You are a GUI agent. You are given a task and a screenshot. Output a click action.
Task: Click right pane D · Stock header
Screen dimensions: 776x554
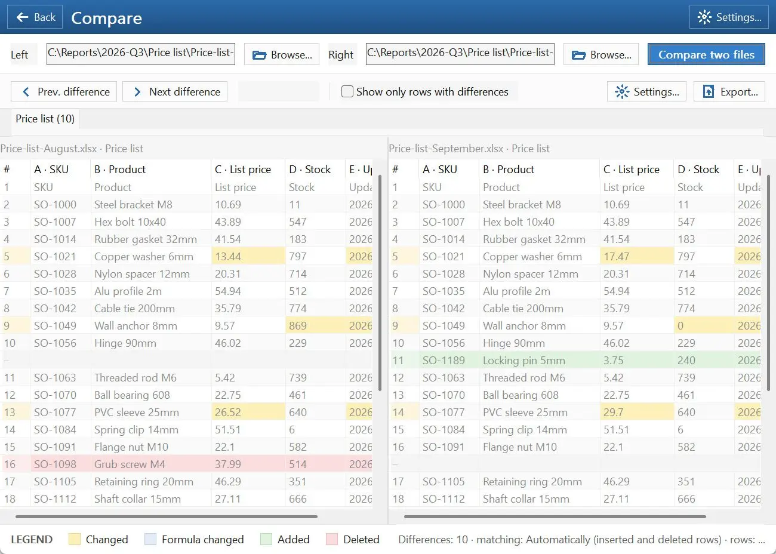[x=704, y=169]
